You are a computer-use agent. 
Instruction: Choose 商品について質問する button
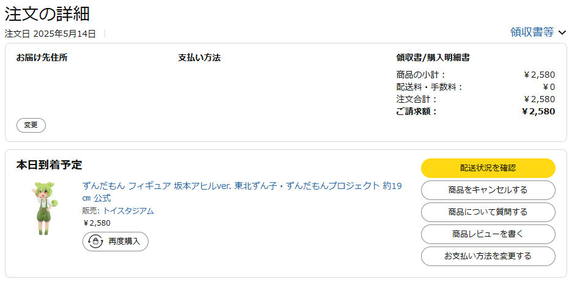488,212
